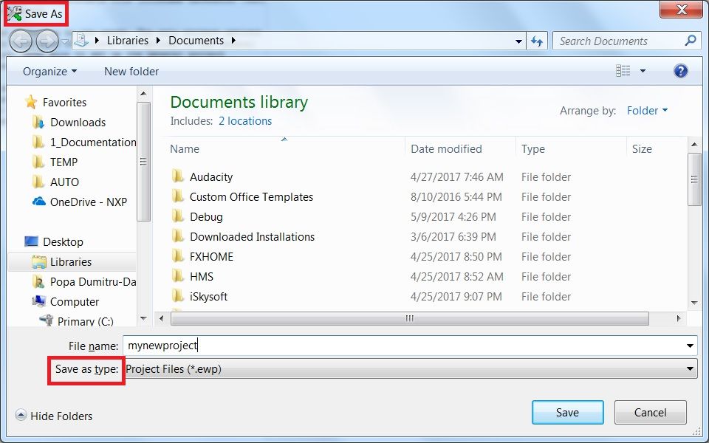Select the iSkysoft folder
Screen dimensions: 709x443
208,297
